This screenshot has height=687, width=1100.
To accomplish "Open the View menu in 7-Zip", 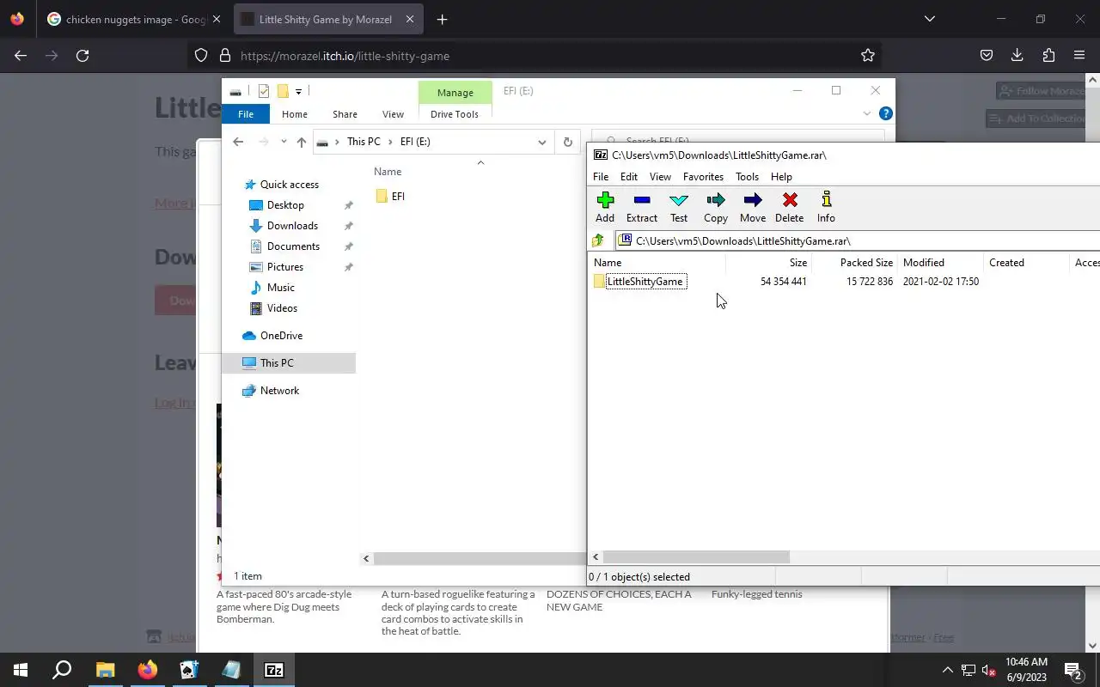I will coord(660,177).
